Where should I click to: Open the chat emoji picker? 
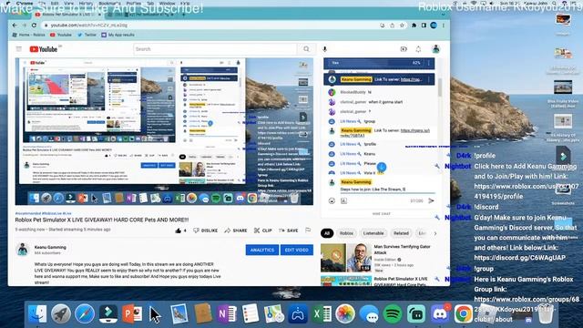pyautogui.click(x=332, y=200)
